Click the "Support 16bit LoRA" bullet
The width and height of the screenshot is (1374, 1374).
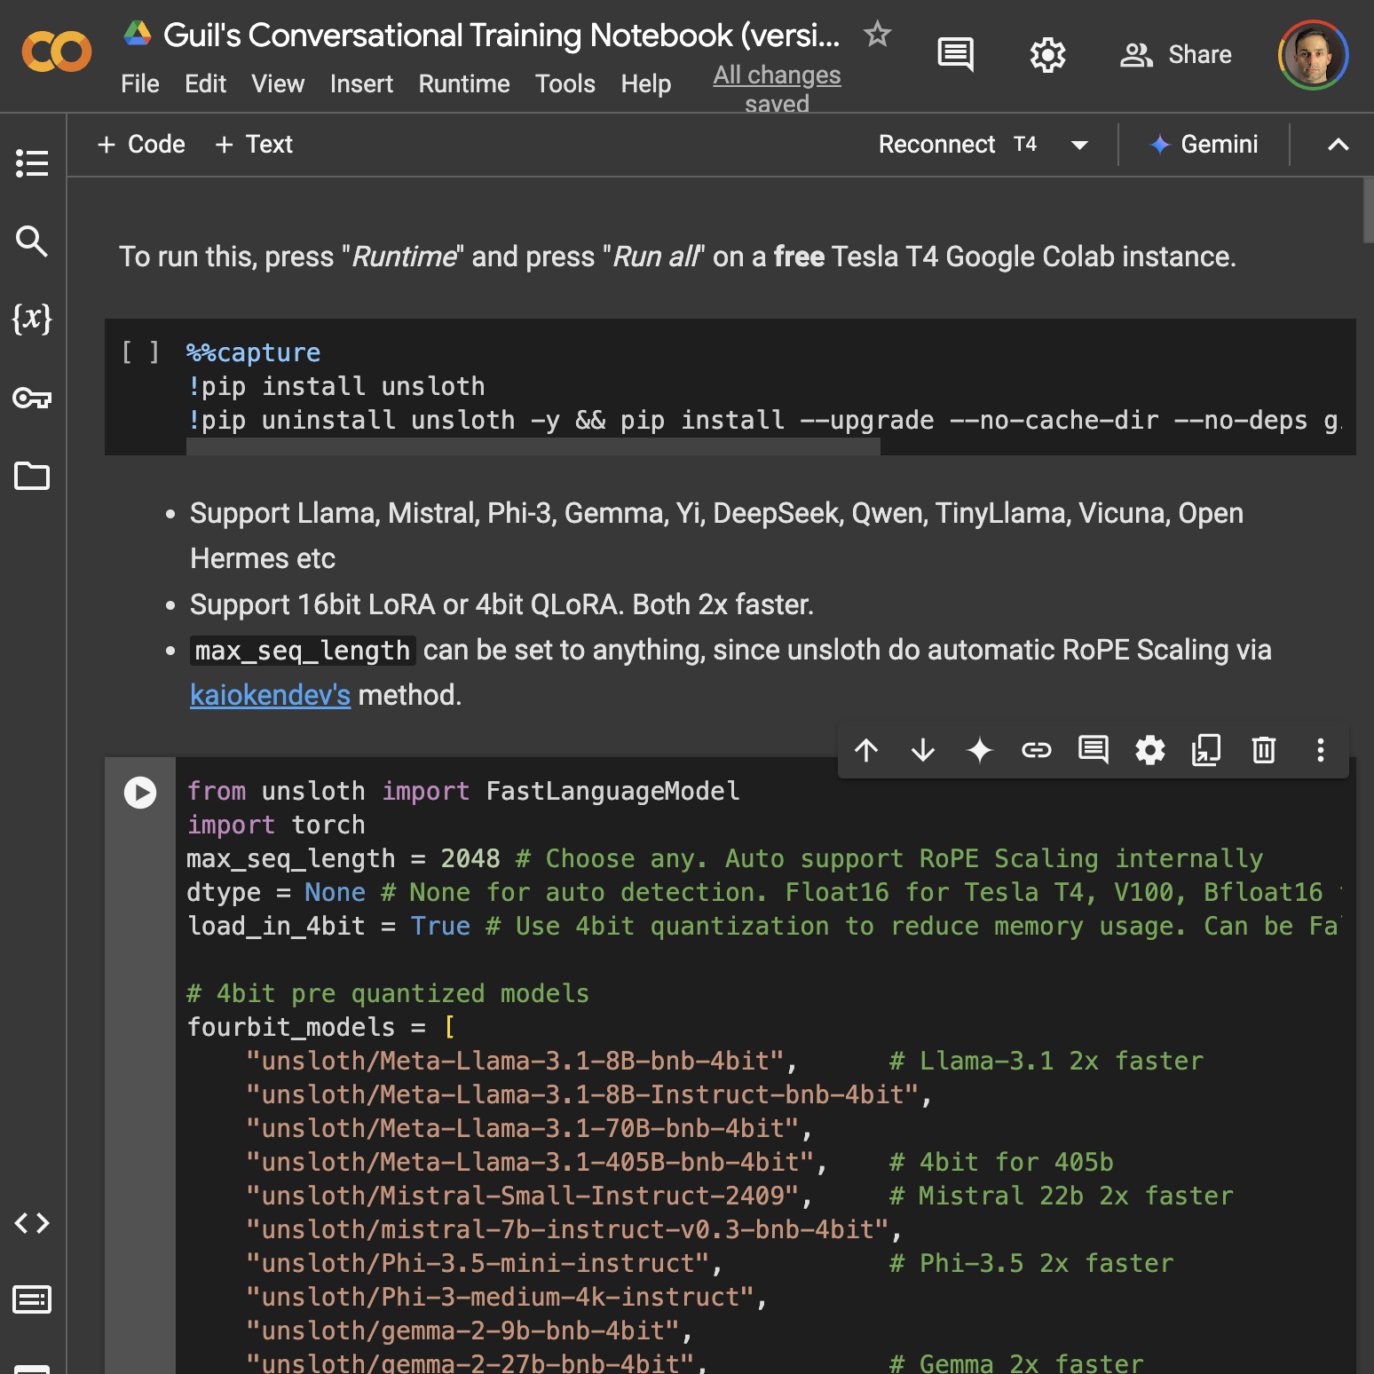(501, 604)
